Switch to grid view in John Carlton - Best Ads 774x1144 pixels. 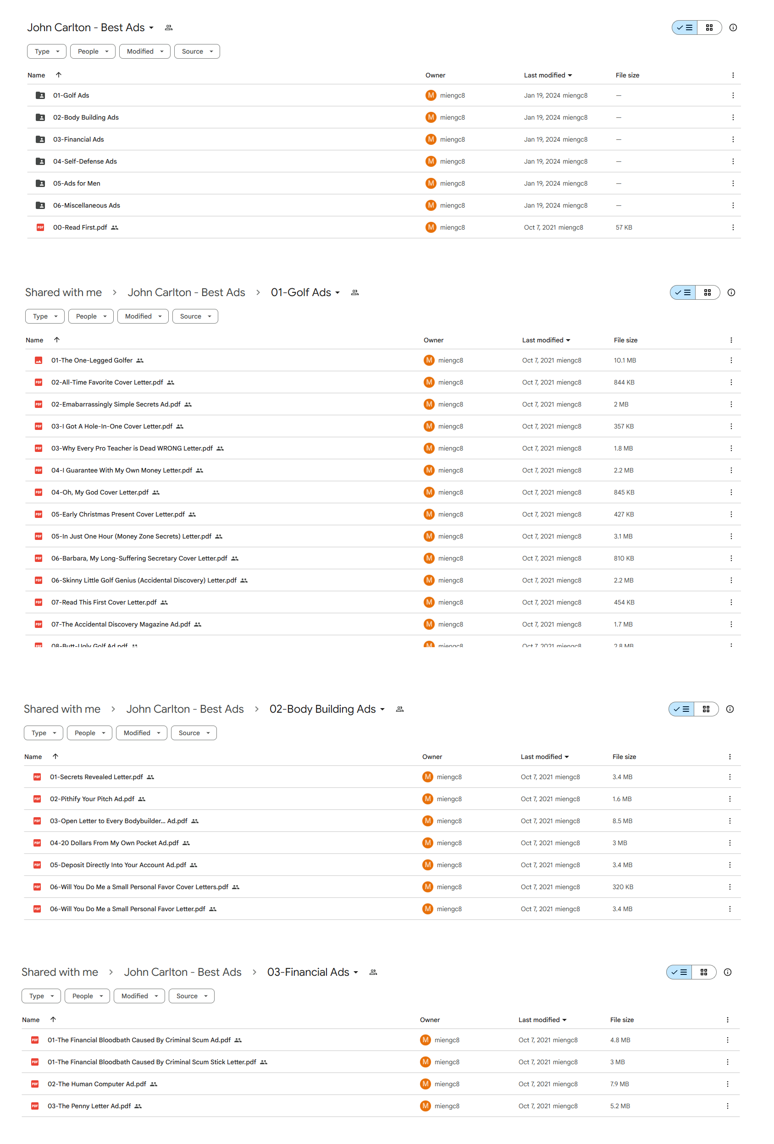coord(709,27)
